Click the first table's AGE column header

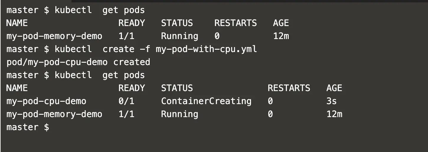(281, 23)
